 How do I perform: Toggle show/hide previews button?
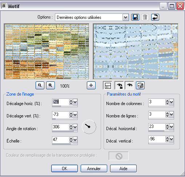pos(108,85)
